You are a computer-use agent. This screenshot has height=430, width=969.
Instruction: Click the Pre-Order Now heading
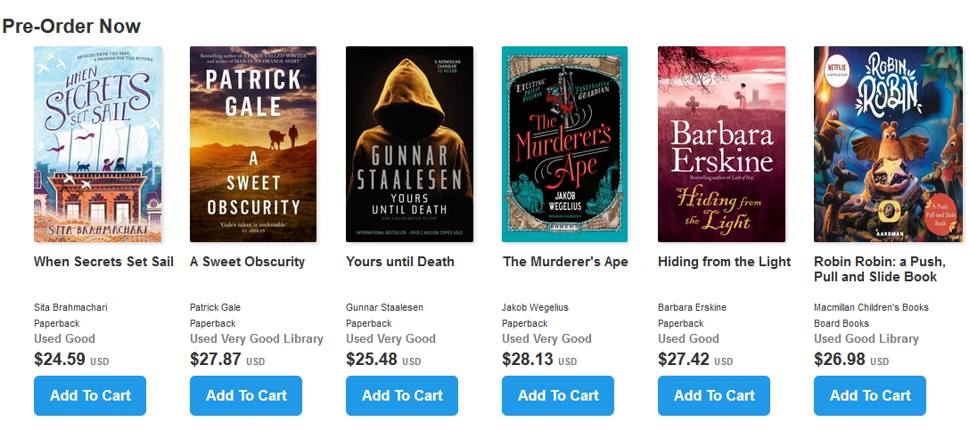[x=71, y=26]
